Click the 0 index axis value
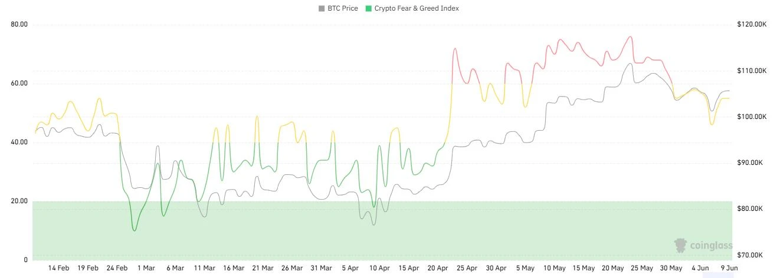This screenshot has height=278, width=780. (26, 260)
